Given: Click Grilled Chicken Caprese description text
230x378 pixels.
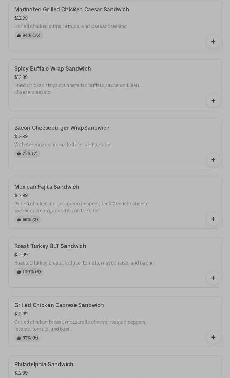Looking at the screenshot, I should 80,325.
